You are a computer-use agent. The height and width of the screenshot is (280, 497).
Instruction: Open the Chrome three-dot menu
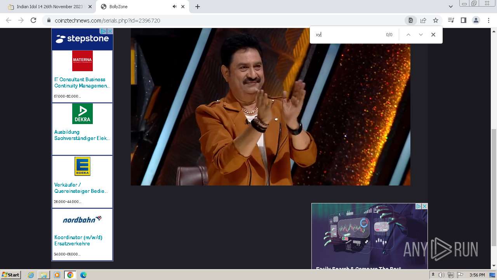pyautogui.click(x=488, y=20)
